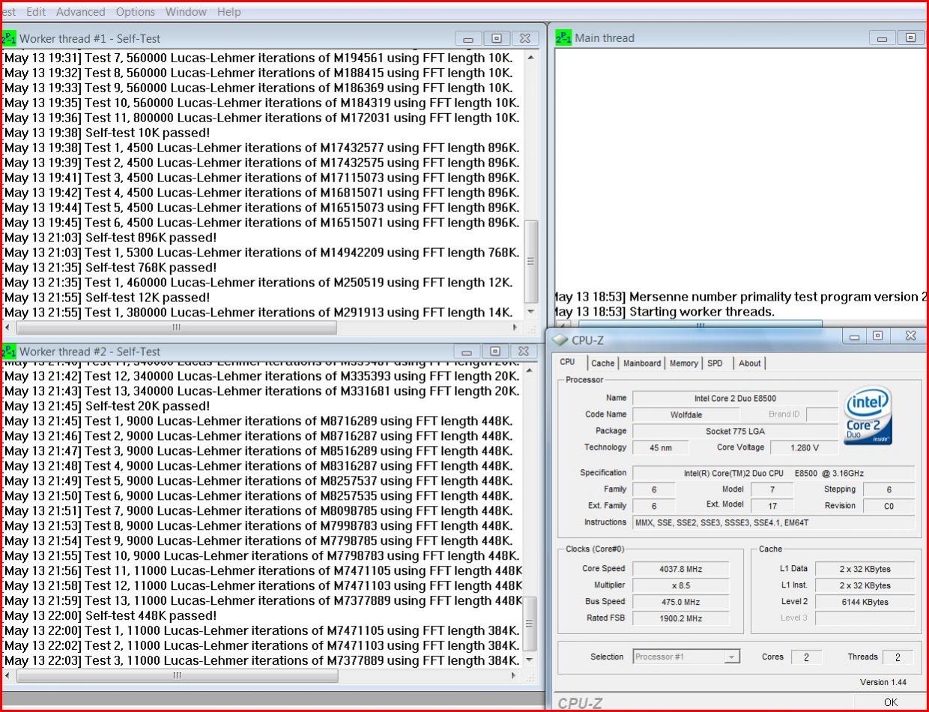929x712 pixels.
Task: Close Worker thread #2 window
Action: point(524,352)
